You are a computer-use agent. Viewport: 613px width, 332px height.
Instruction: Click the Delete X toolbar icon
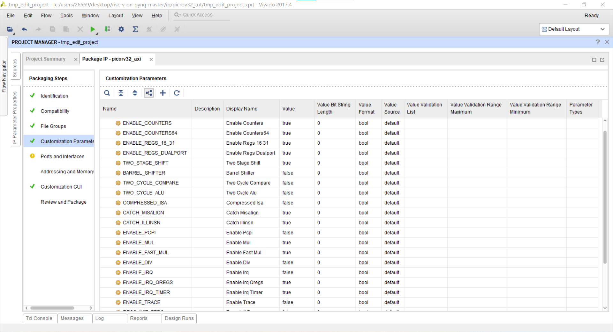pyautogui.click(x=80, y=29)
